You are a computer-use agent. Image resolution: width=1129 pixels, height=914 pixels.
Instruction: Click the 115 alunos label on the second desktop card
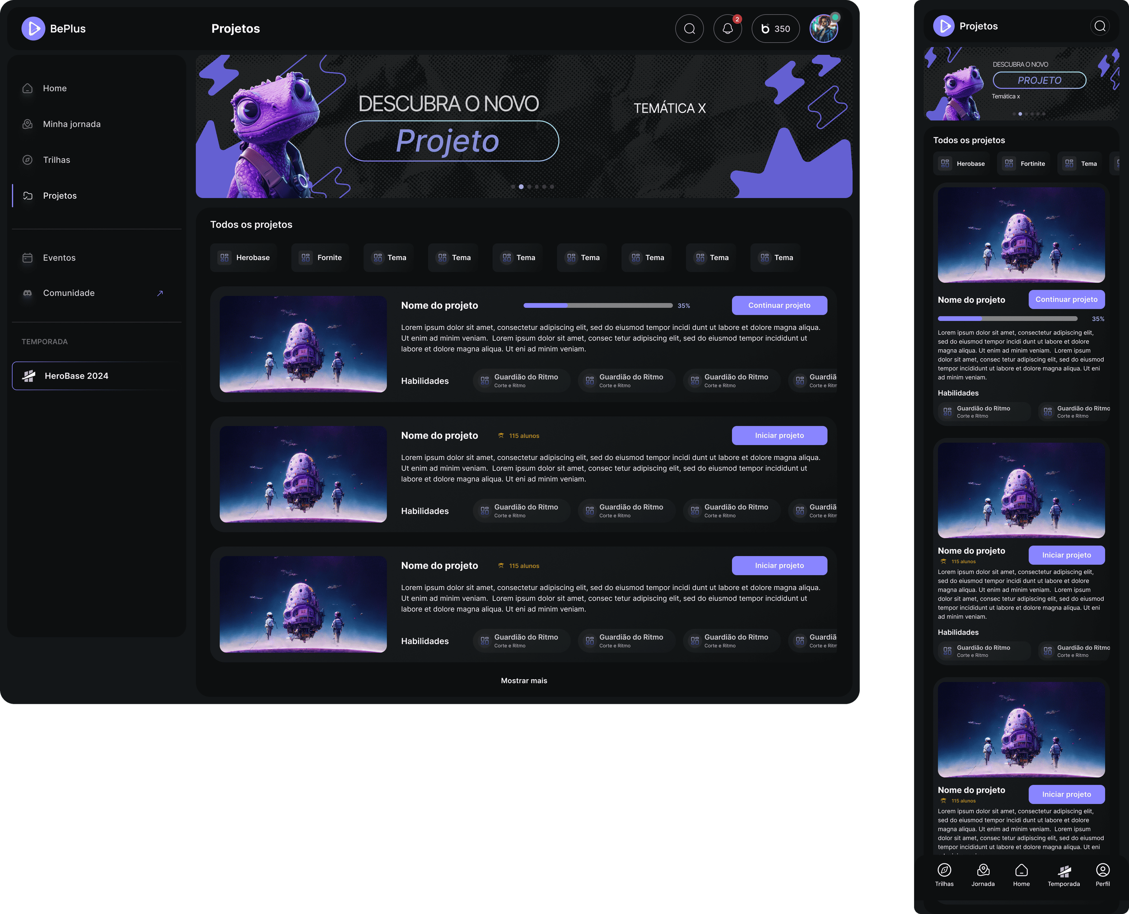524,436
